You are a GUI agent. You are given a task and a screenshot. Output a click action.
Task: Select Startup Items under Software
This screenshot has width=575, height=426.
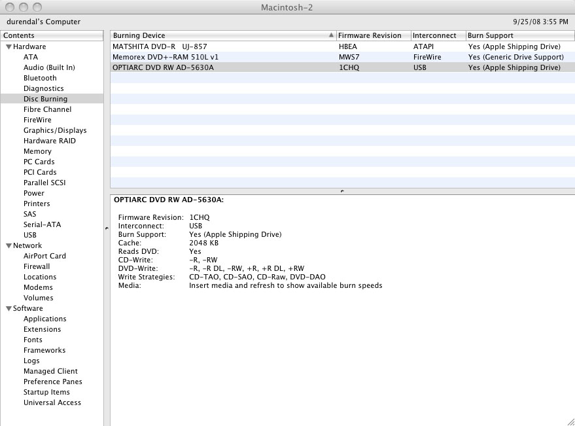(46, 392)
